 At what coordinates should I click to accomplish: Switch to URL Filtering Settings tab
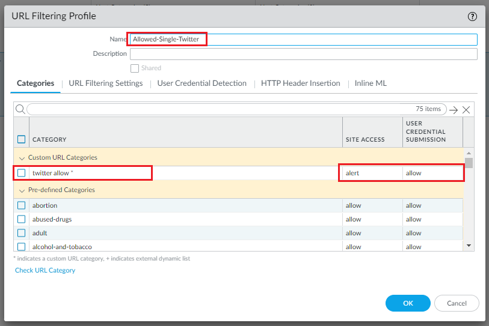106,83
